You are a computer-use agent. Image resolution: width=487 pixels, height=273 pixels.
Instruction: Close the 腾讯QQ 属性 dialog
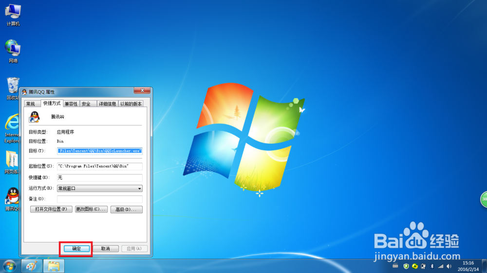pos(142,90)
